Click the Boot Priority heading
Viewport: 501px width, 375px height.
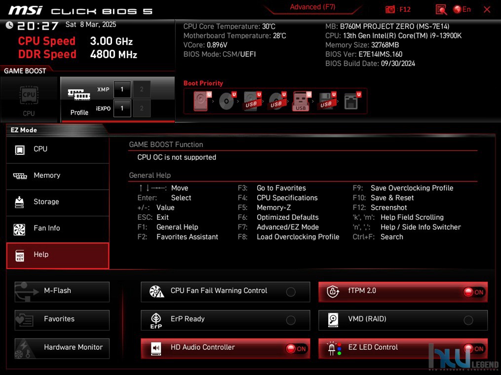pyautogui.click(x=203, y=83)
